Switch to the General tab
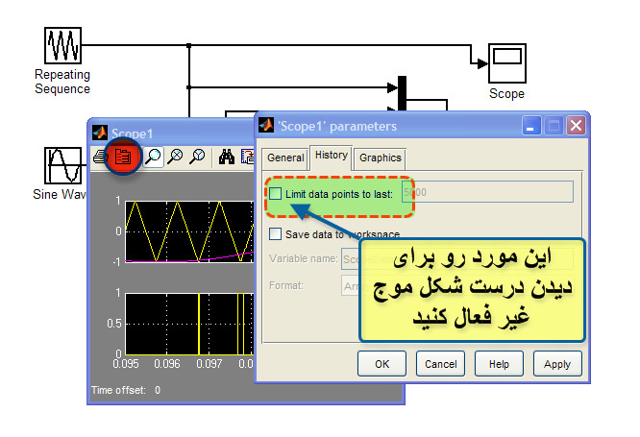Image resolution: width=640 pixels, height=437 pixels. click(x=284, y=158)
